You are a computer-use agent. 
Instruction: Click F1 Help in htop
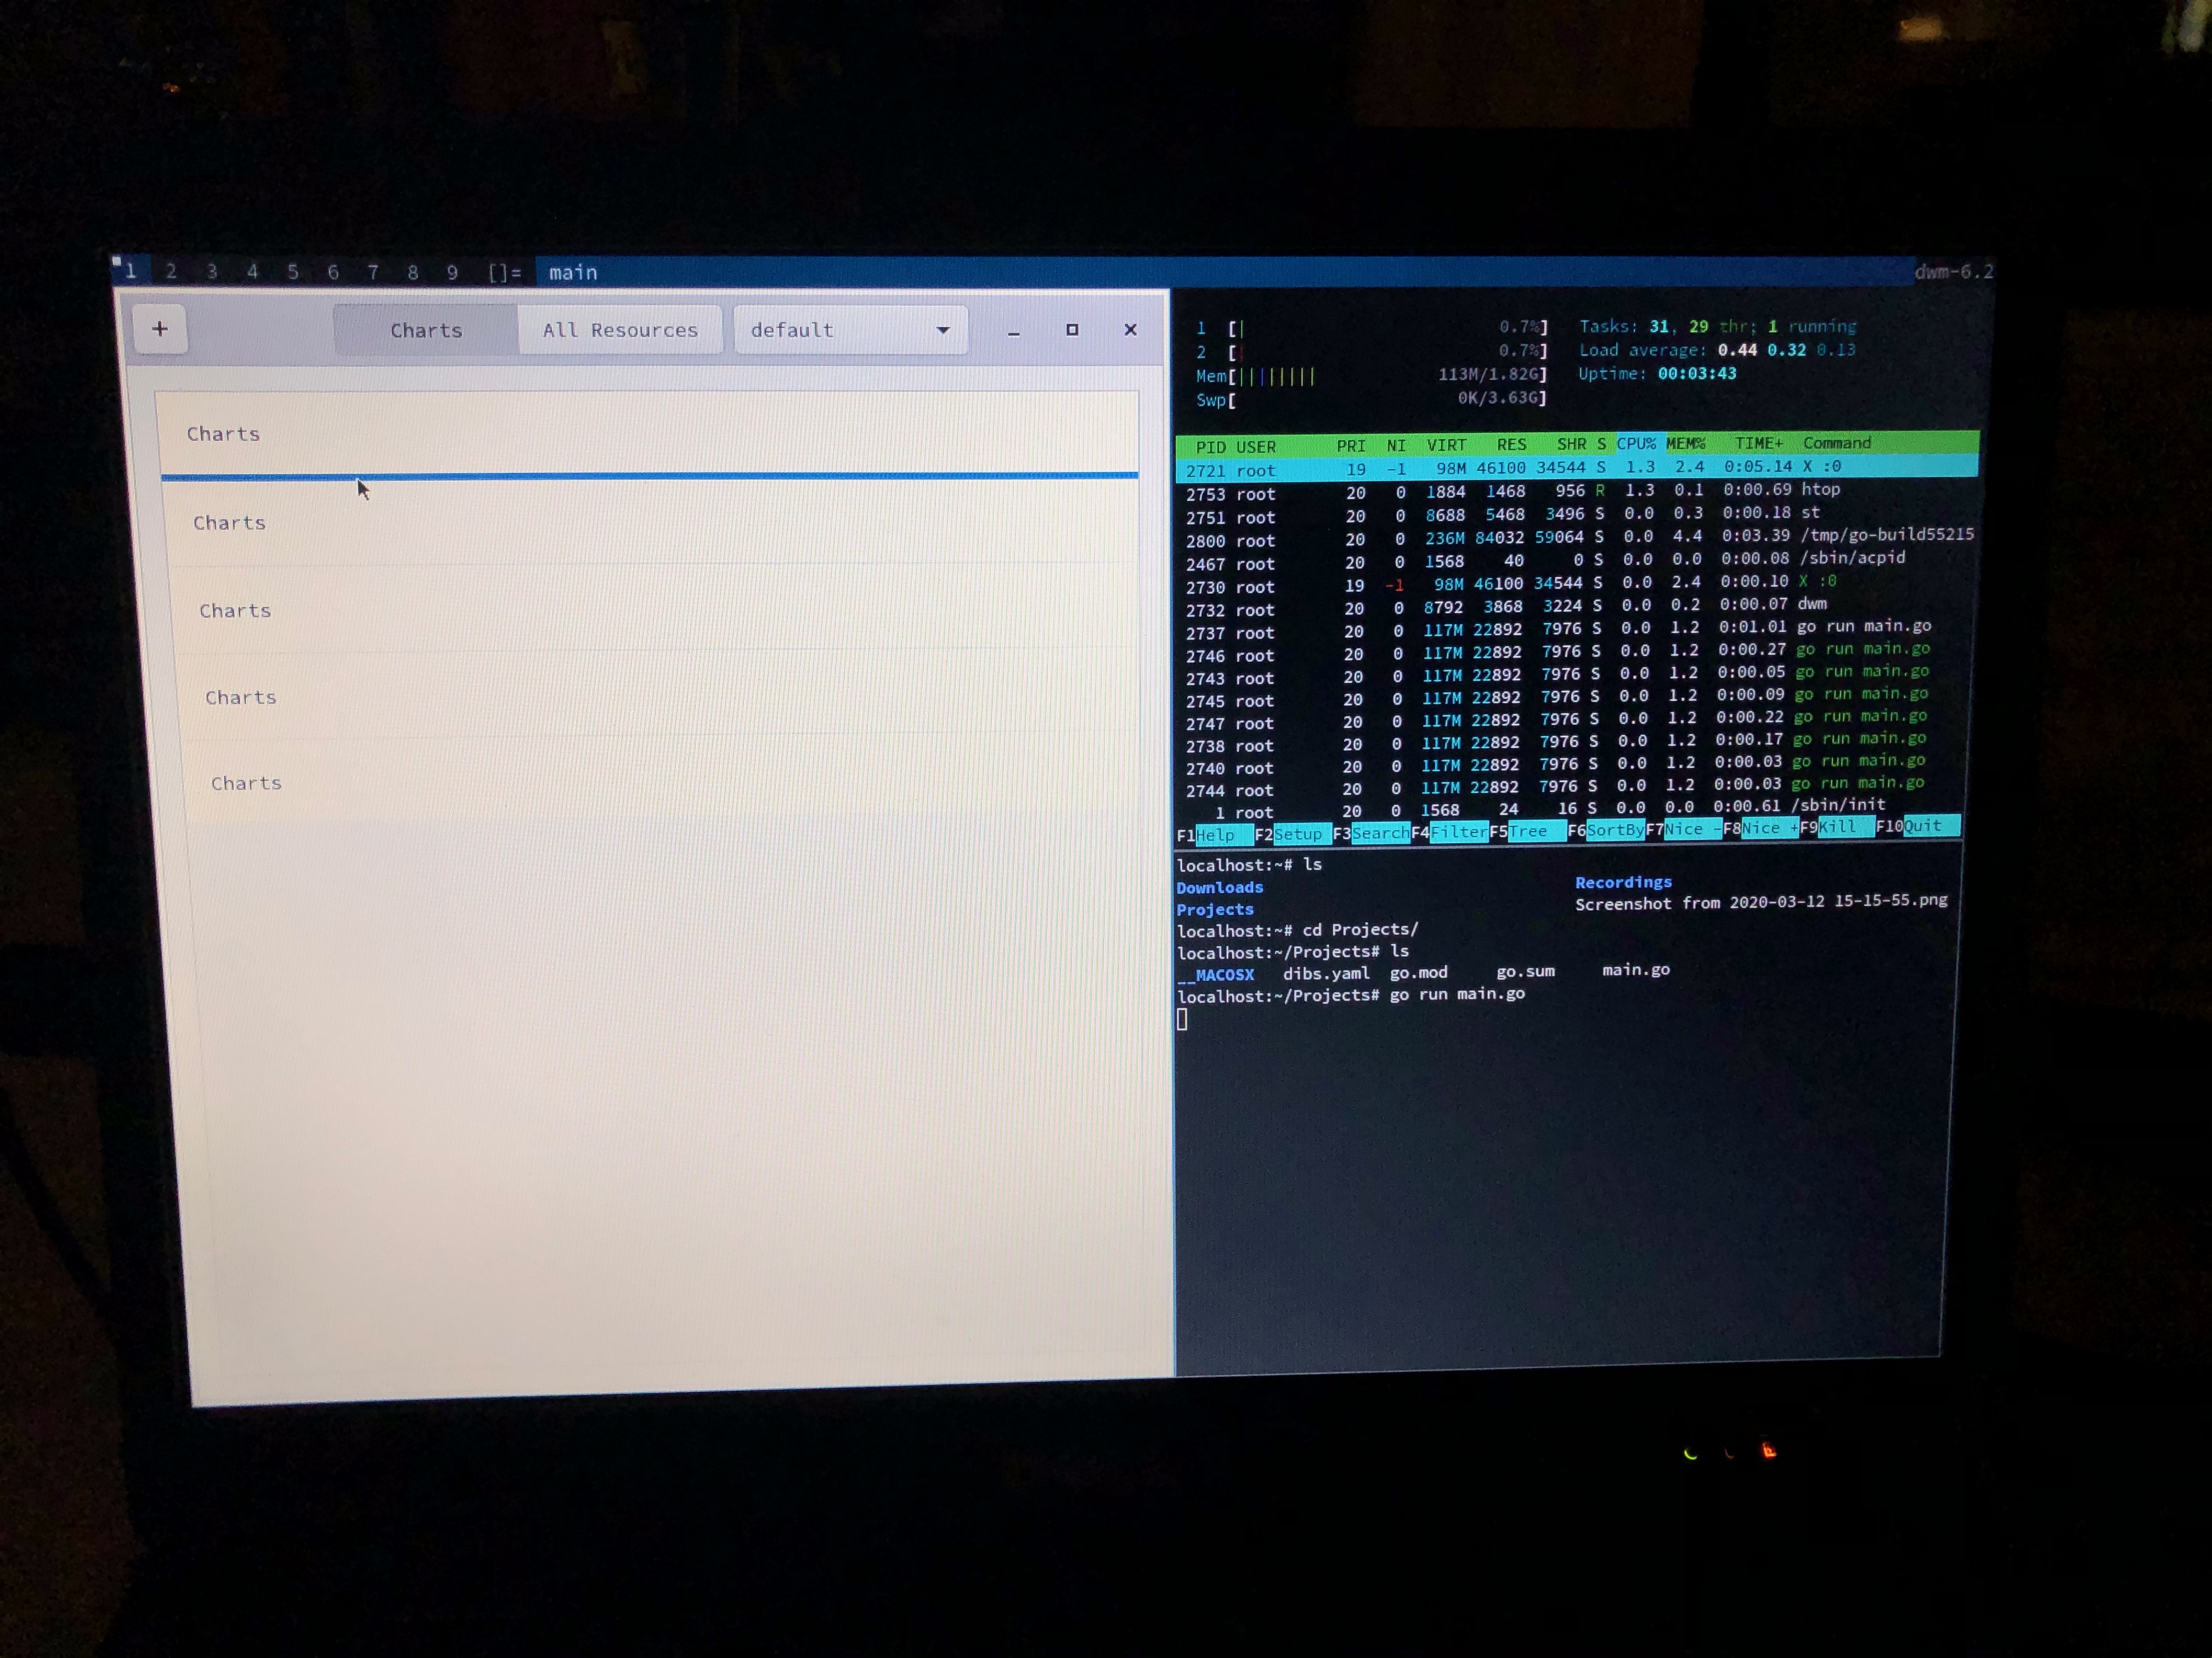1215,836
